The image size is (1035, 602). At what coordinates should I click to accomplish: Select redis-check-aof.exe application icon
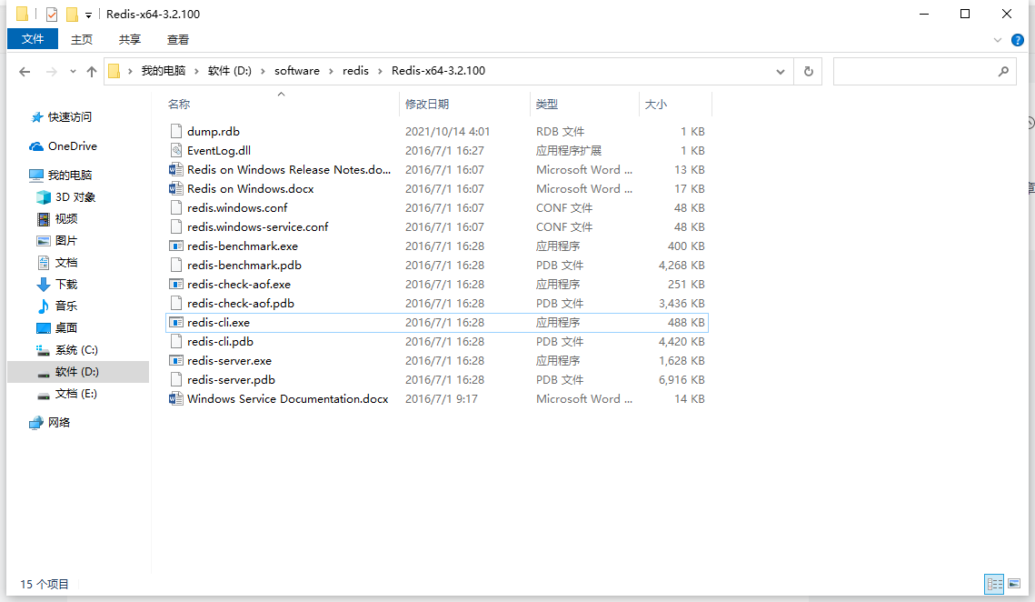click(175, 284)
